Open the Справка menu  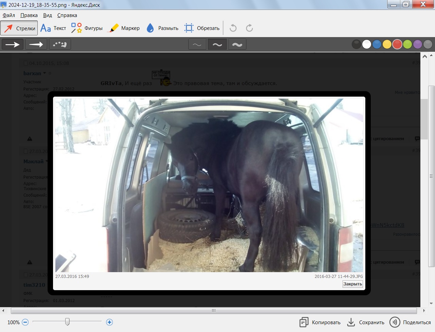click(67, 15)
